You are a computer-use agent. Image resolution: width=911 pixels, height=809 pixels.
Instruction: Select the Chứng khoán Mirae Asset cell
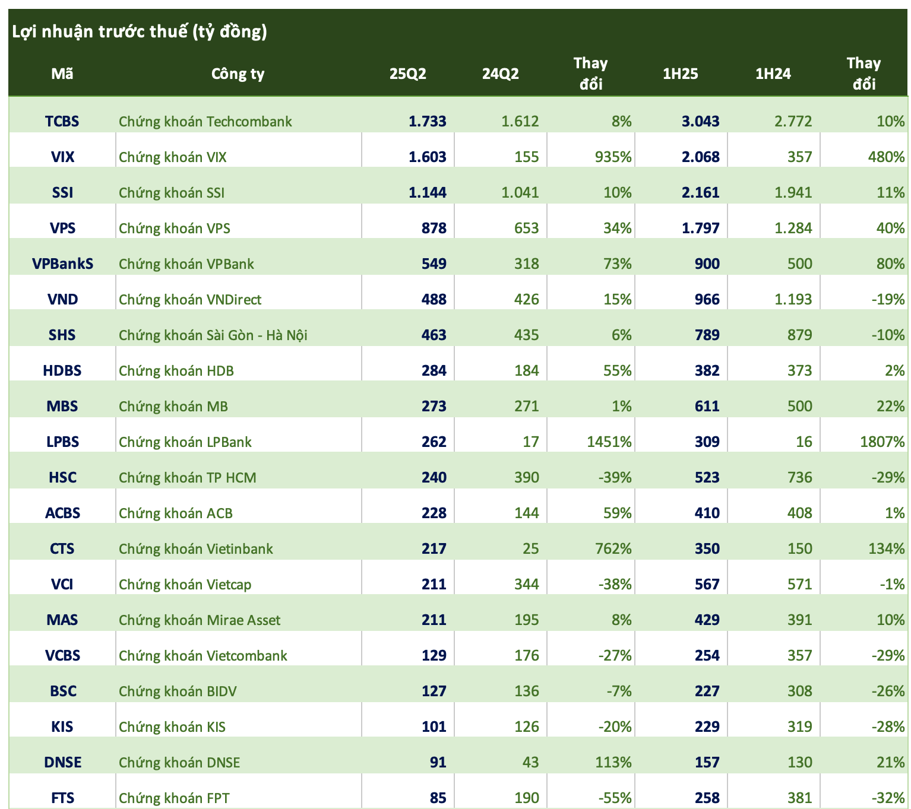[200, 620]
